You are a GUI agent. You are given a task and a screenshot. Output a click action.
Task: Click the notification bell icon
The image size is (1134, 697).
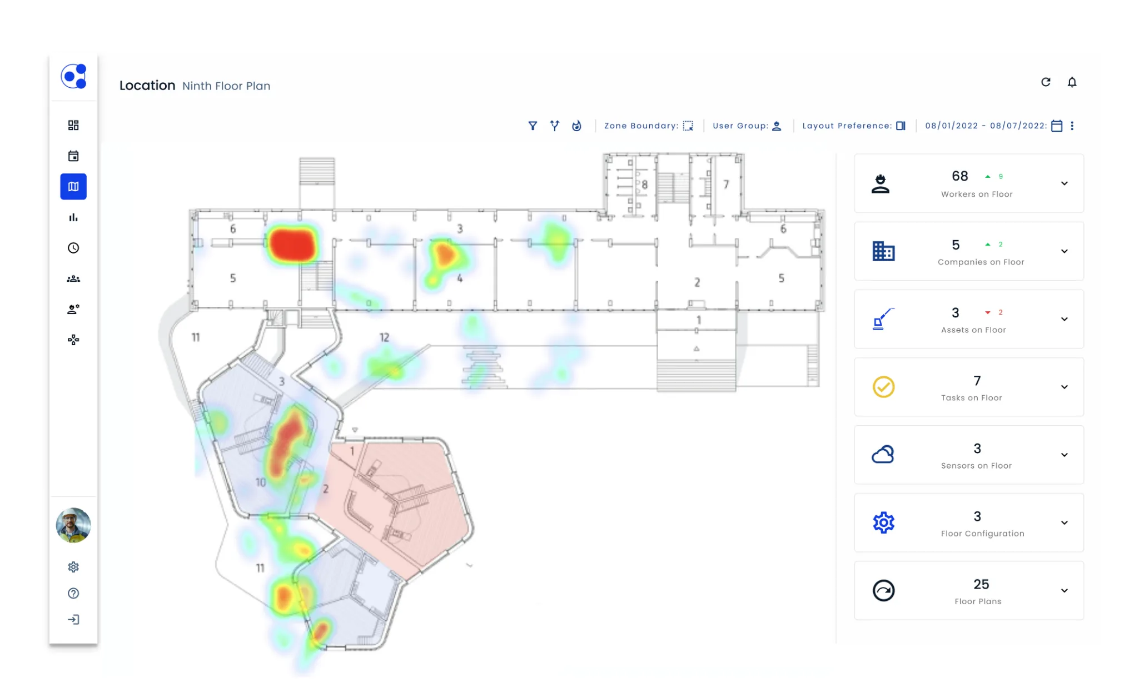tap(1072, 82)
